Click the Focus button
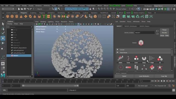 click(x=164, y=30)
